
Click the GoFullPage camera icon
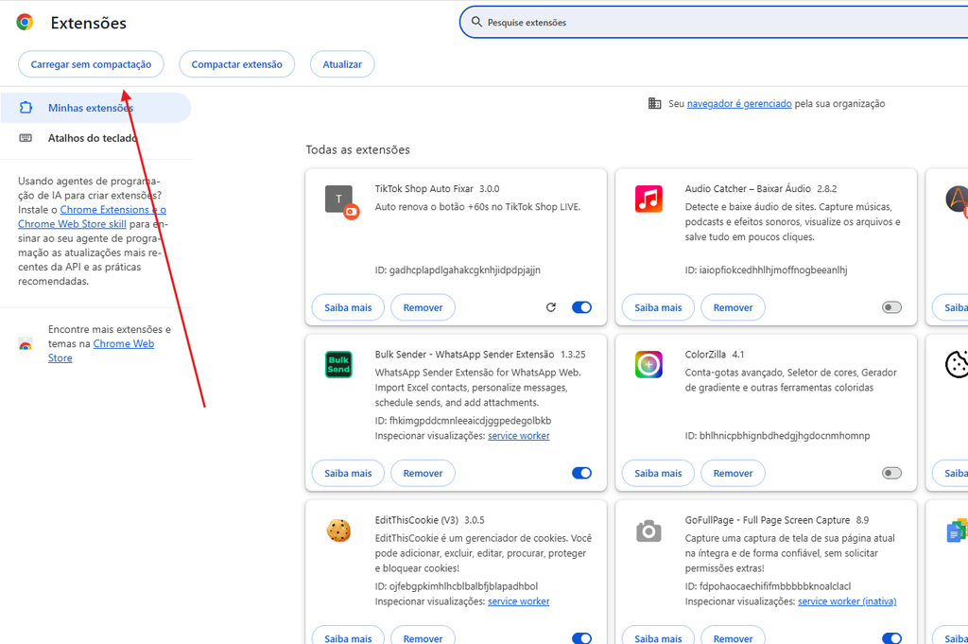(648, 531)
